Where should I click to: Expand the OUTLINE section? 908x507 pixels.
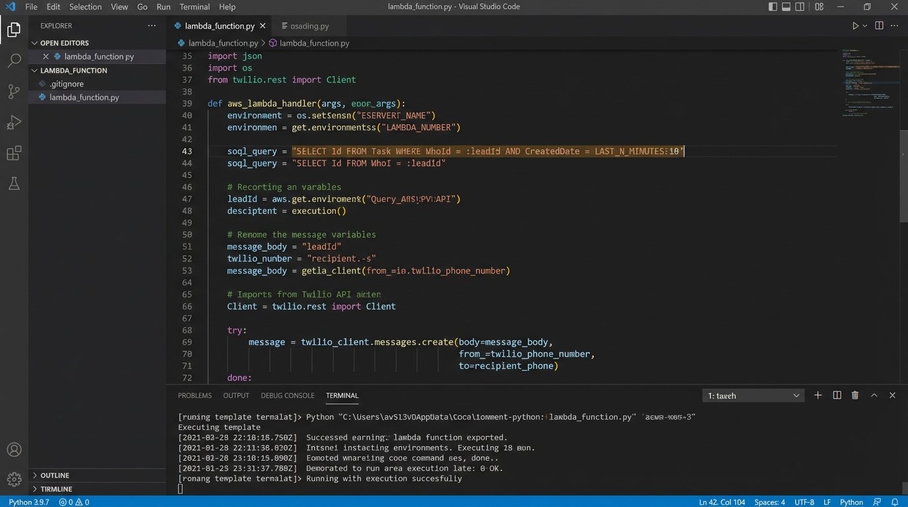pyautogui.click(x=55, y=475)
